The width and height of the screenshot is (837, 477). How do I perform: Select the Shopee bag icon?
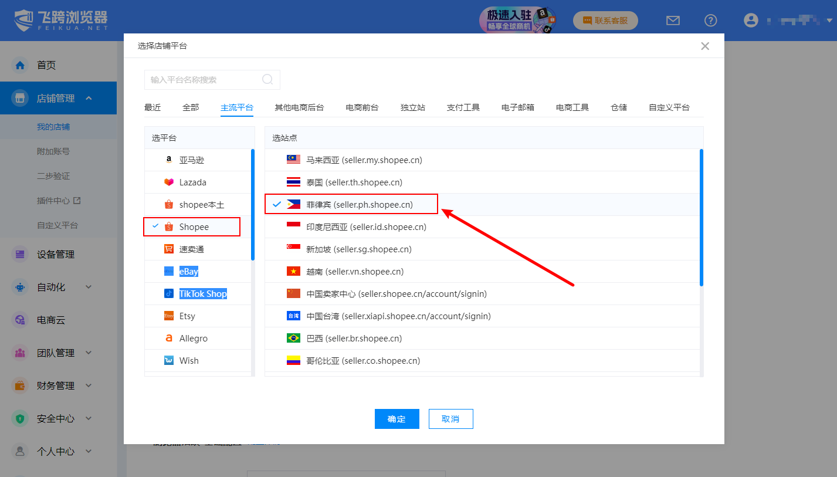click(169, 227)
